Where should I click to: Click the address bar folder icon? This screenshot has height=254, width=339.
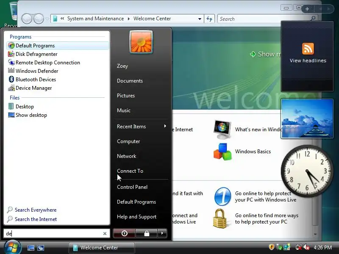tap(55, 19)
